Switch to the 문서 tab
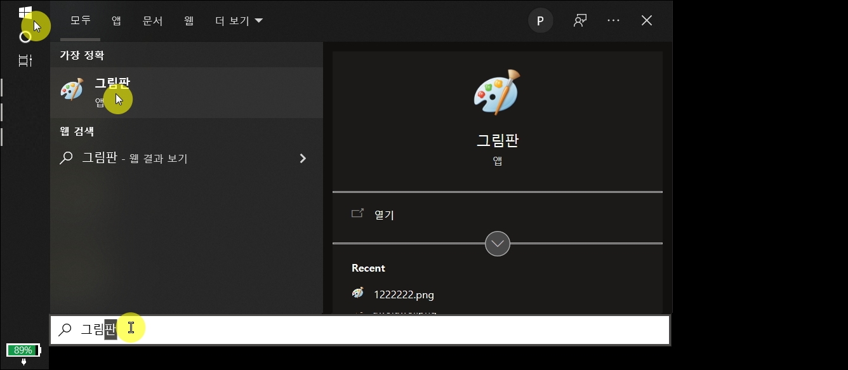Screen dimensions: 848x370 click(152, 21)
